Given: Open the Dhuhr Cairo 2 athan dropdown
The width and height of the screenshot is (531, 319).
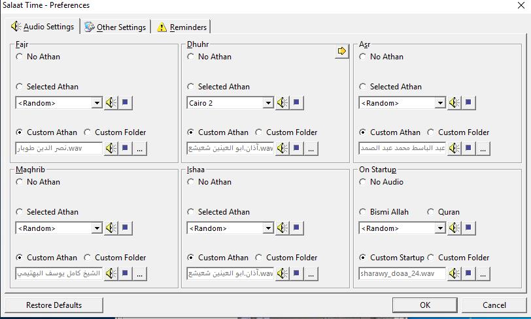Looking at the screenshot, I should coord(268,103).
